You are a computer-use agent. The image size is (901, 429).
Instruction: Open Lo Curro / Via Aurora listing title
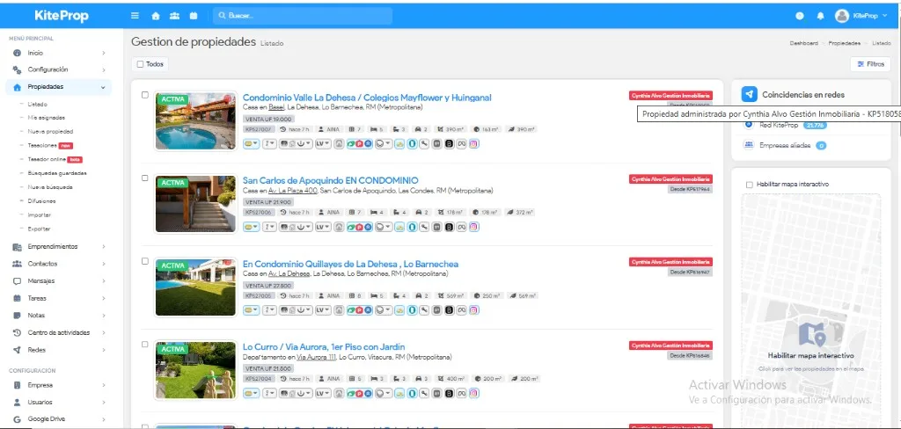click(324, 347)
